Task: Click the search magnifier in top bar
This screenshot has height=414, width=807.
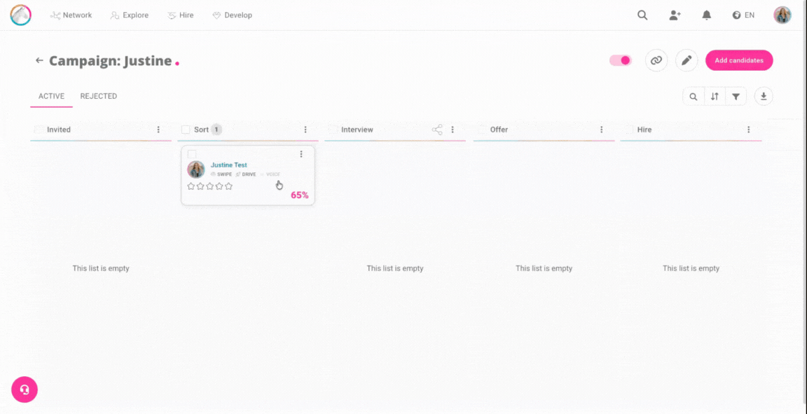Action: click(642, 15)
